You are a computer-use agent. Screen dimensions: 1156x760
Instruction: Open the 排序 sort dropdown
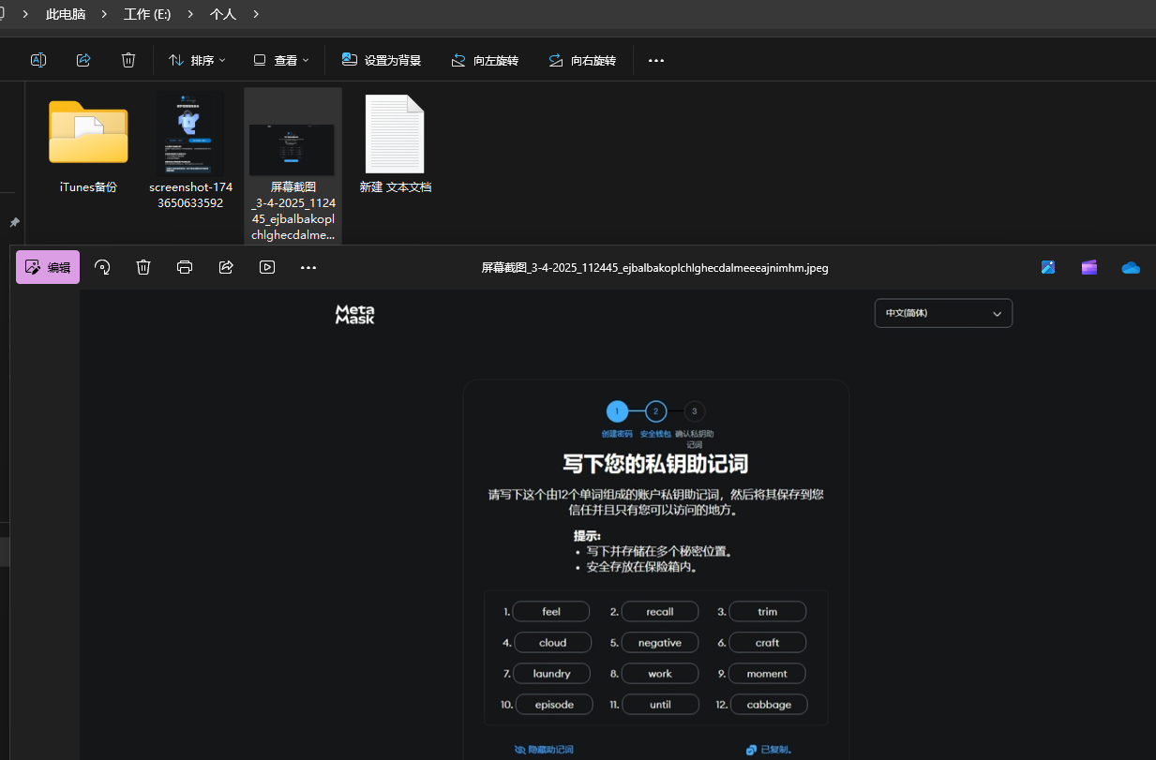tap(197, 60)
